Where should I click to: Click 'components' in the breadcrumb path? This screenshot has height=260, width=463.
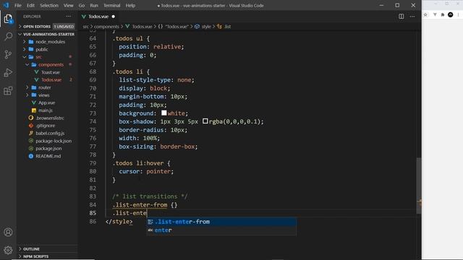click(x=106, y=27)
